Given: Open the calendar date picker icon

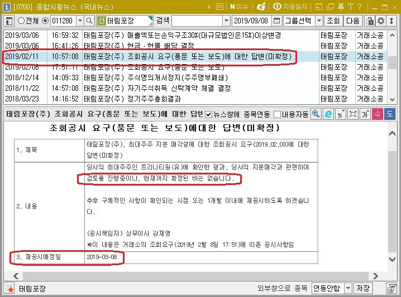Looking at the screenshot, I should (x=276, y=21).
